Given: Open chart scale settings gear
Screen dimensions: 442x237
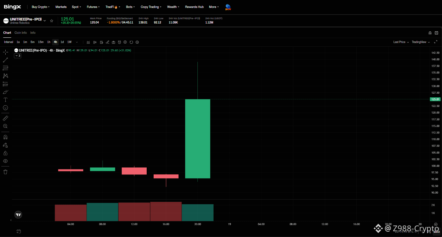Looking at the screenshot, I should (436, 224).
